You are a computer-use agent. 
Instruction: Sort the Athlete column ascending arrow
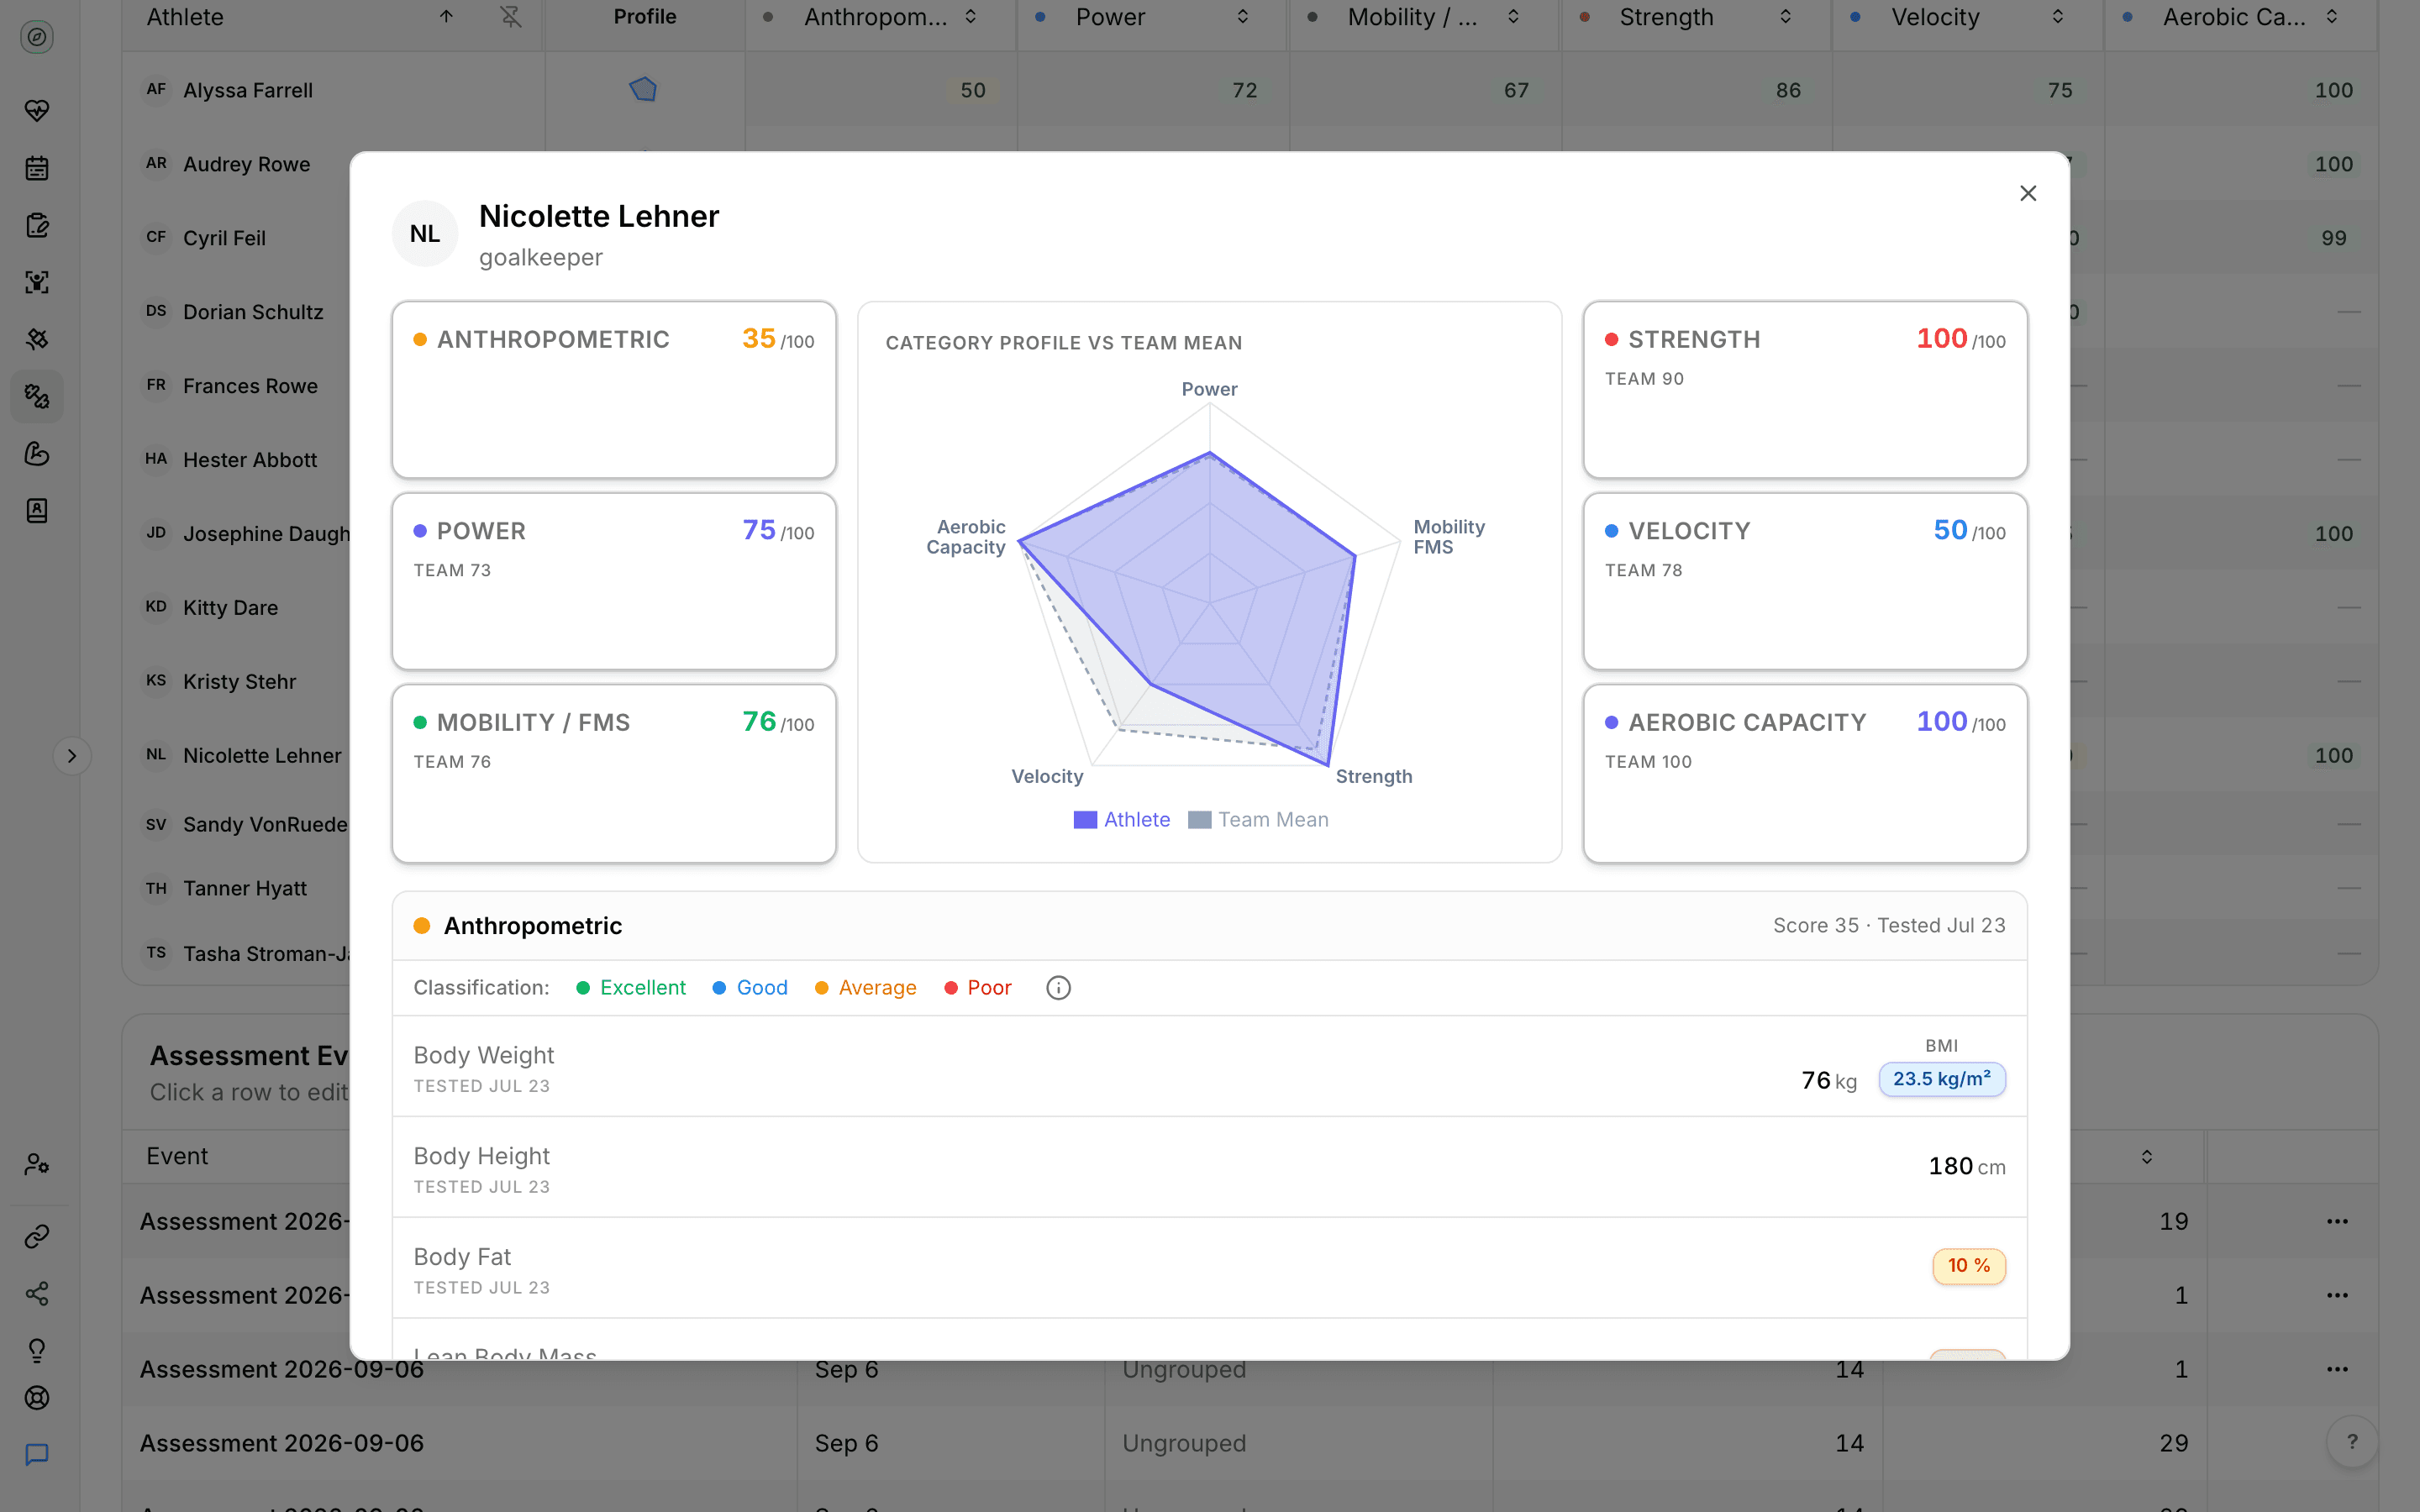coord(446,17)
